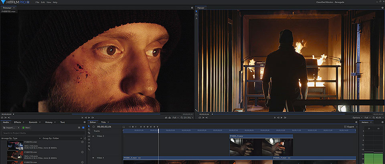Select the Viewer hand tool

coord(197,15)
